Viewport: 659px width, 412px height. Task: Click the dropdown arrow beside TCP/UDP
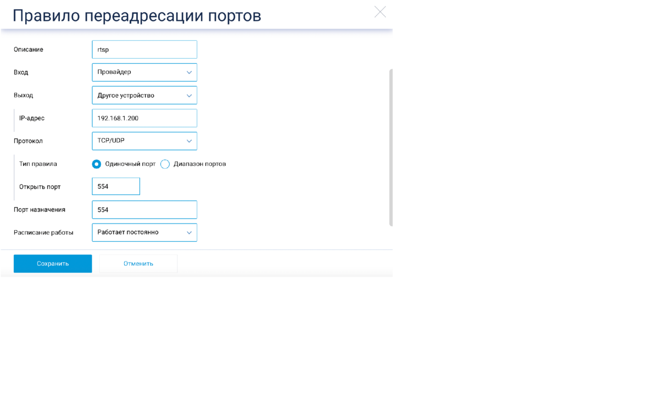(189, 141)
